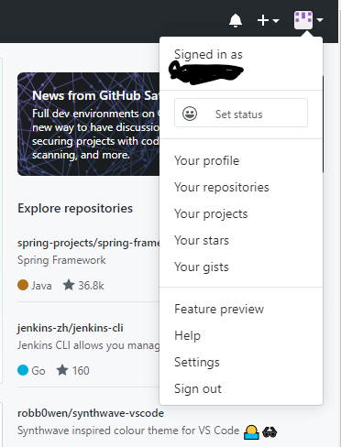Select Feature preview menu item

tap(219, 309)
